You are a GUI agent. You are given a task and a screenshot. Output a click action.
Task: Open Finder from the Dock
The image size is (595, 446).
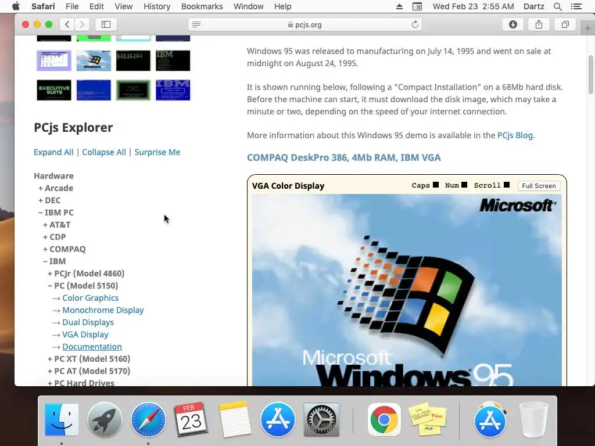tap(62, 419)
